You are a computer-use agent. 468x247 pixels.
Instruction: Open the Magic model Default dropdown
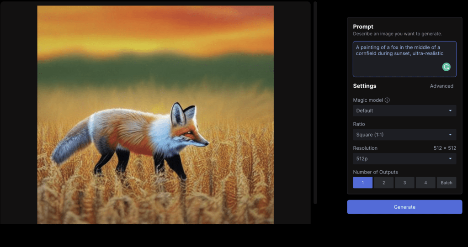point(404,110)
